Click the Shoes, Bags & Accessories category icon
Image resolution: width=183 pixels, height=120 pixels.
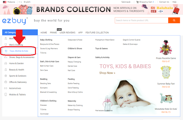(x=6, y=57)
